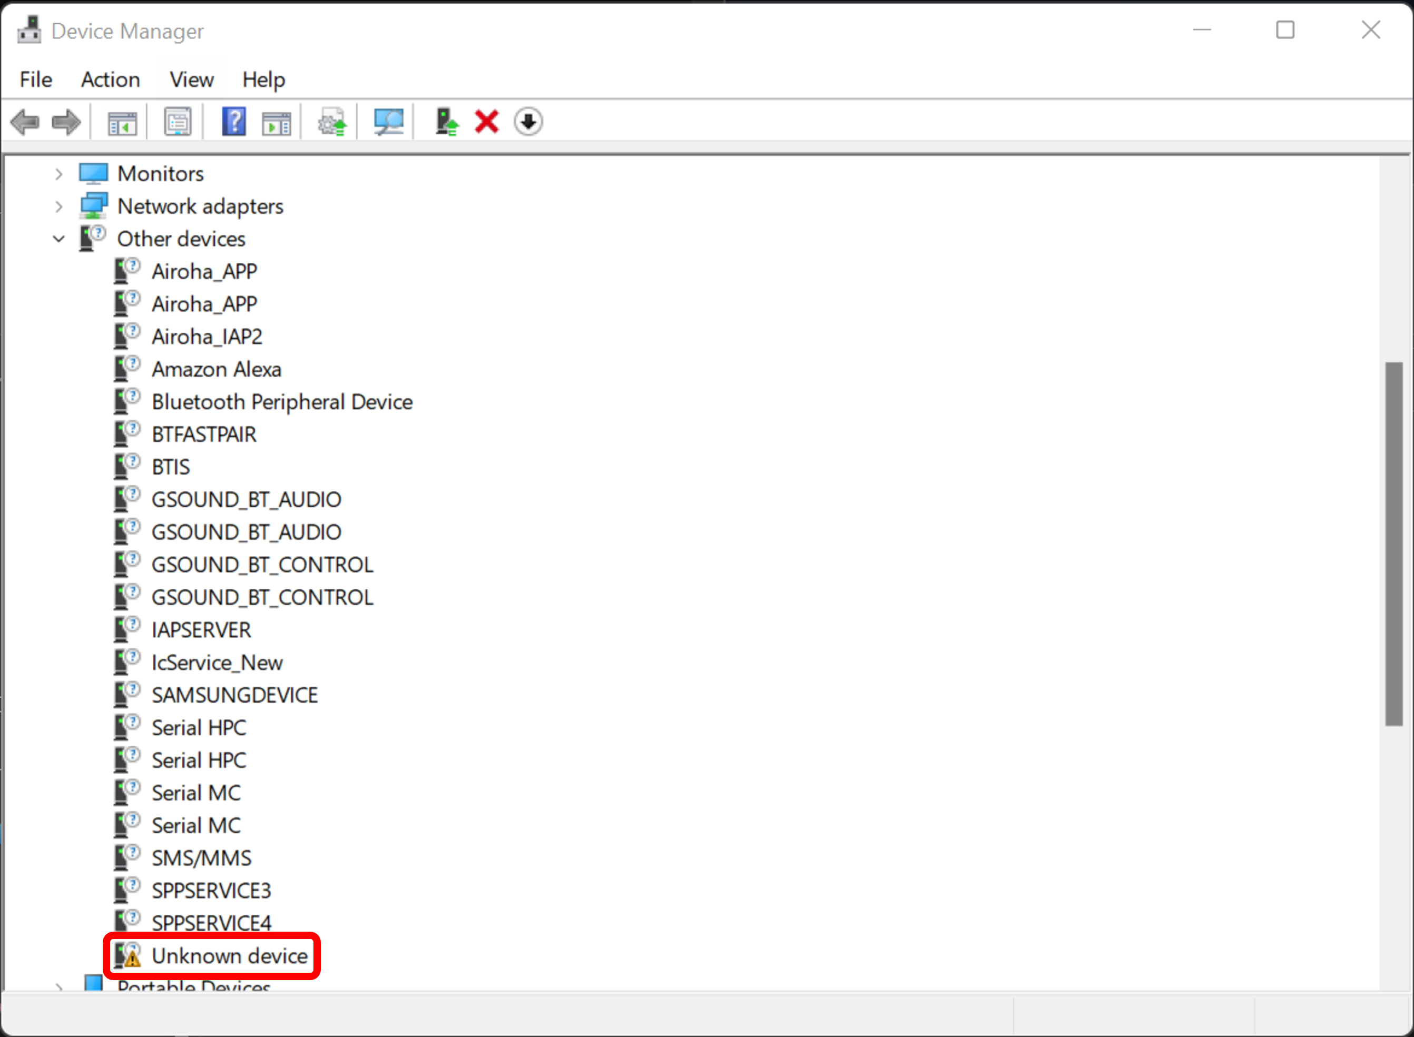Select Bluetooth Peripheral Device item
Image resolution: width=1414 pixels, height=1037 pixels.
(282, 402)
